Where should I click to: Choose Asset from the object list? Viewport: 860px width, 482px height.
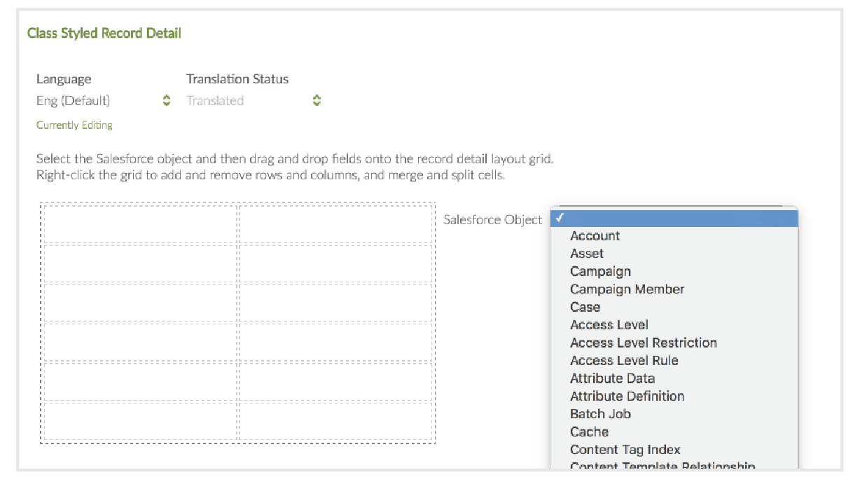point(586,254)
